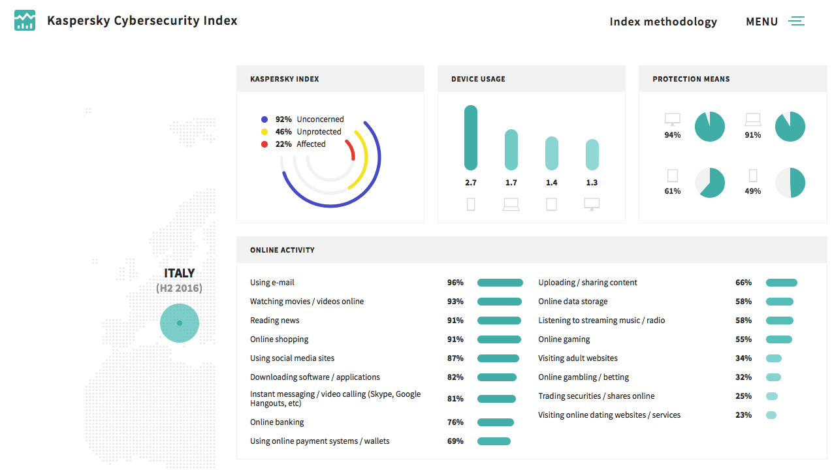Viewport: 832px width, 470px height.
Task: Click the blue Unconcerned legend dot
Action: click(264, 119)
